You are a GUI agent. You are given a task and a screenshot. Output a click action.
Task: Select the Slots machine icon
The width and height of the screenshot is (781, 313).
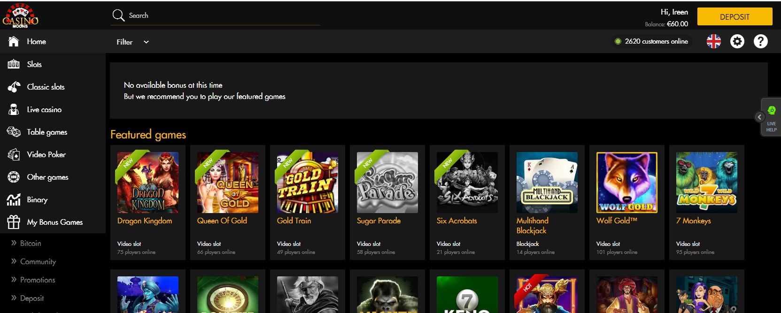click(x=14, y=64)
